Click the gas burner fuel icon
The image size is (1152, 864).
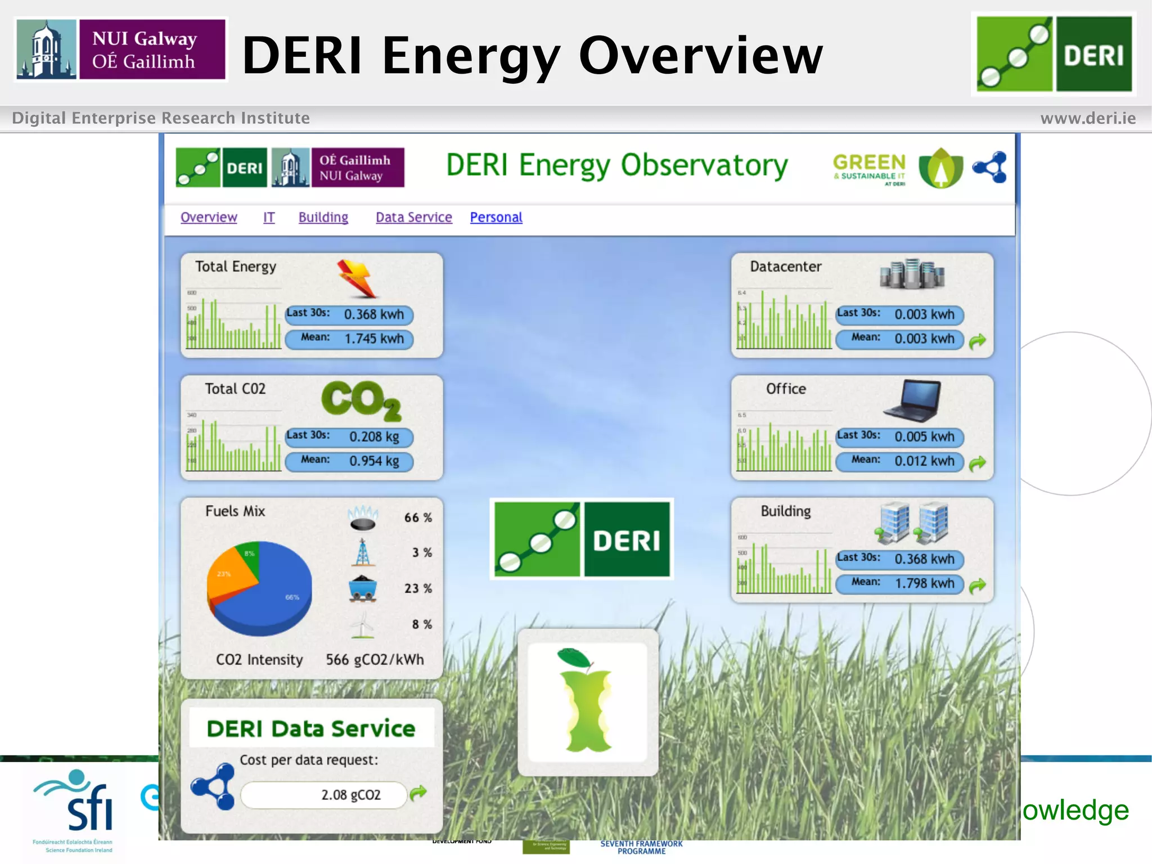point(363,518)
